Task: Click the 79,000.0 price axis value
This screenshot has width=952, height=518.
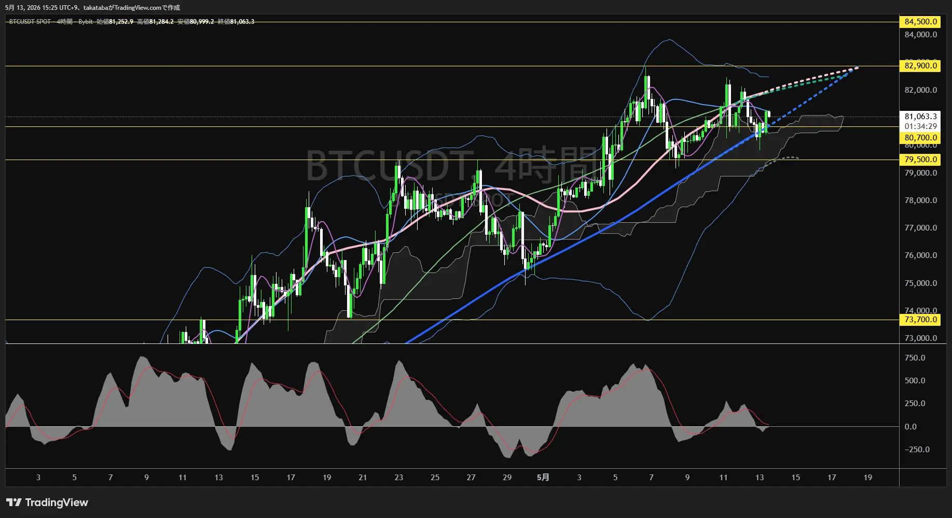Action: (x=920, y=173)
